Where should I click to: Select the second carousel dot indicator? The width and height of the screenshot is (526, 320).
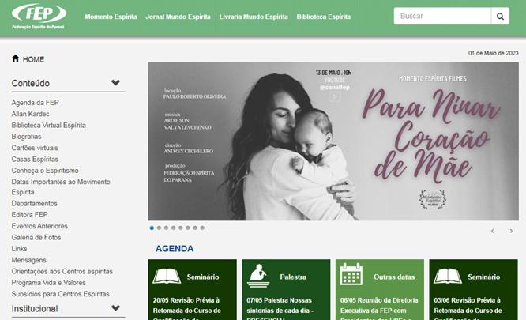159,228
